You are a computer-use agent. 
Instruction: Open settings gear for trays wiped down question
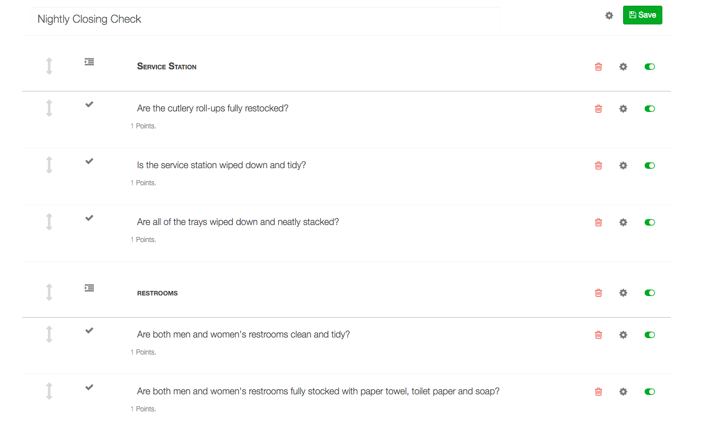coord(623,222)
